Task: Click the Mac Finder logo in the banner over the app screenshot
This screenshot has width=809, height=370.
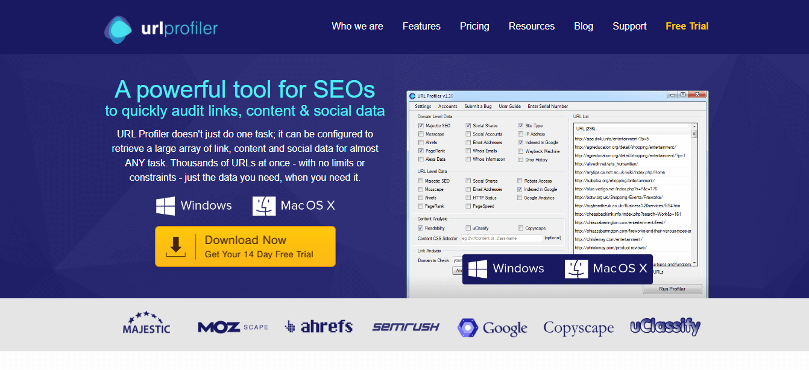Action: [x=576, y=269]
